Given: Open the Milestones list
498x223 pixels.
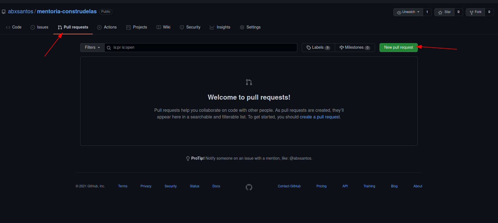Looking at the screenshot, I should coord(355,47).
